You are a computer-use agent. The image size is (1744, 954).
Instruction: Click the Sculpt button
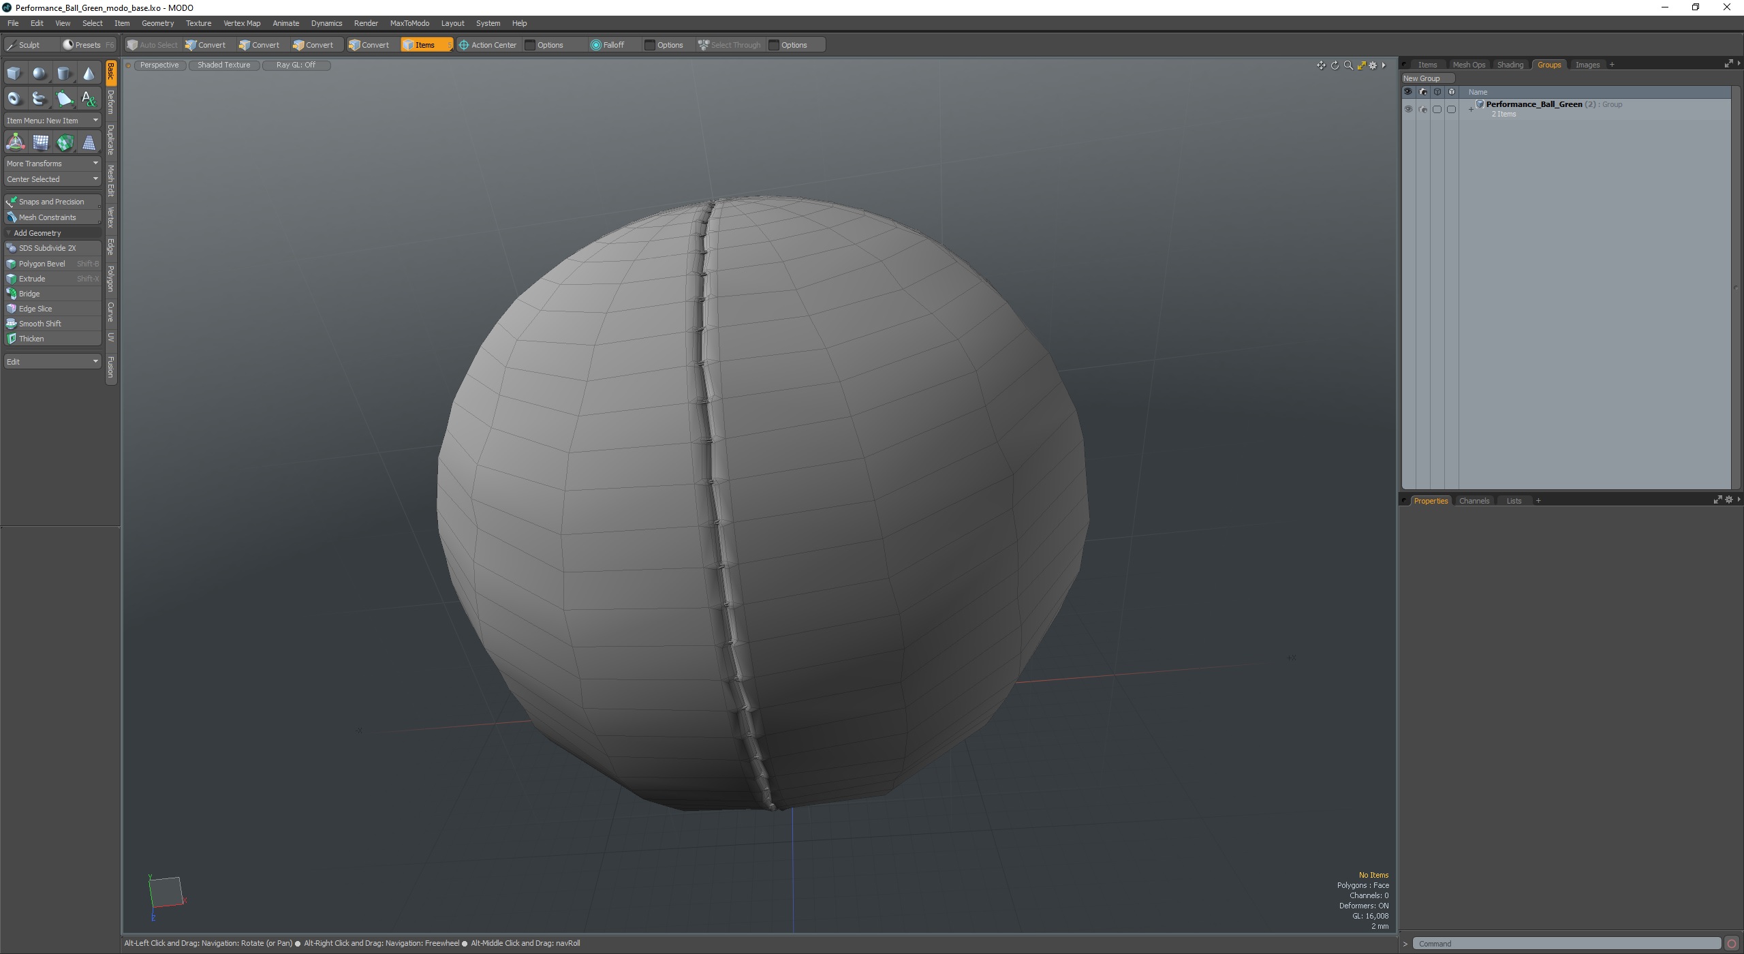pos(31,45)
